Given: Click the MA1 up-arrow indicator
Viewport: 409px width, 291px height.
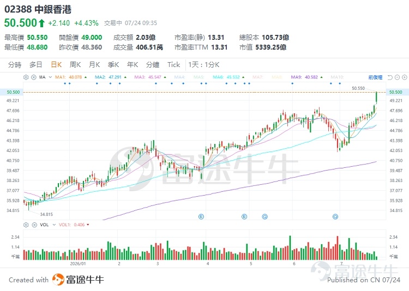Looking at the screenshot, I should [86, 77].
